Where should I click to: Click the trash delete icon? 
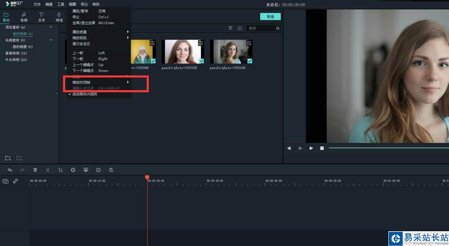[x=35, y=170]
